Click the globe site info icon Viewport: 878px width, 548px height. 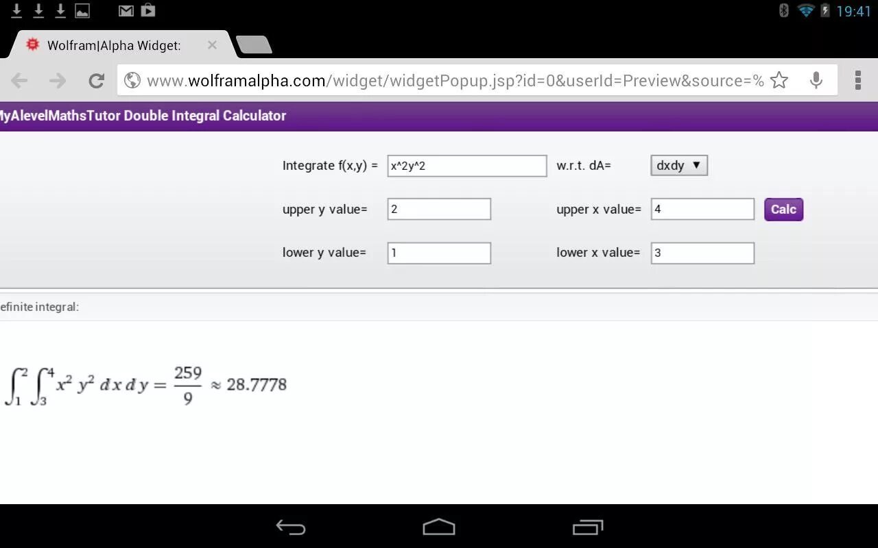click(132, 80)
